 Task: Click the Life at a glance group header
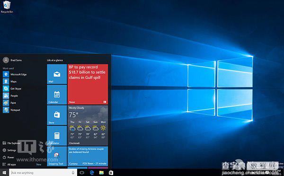click(x=55, y=60)
